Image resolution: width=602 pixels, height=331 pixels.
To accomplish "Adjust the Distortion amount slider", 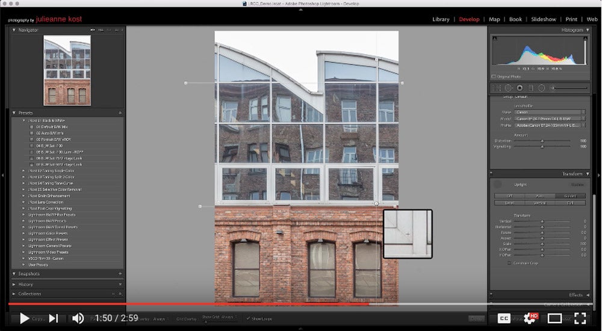I will 542,141.
